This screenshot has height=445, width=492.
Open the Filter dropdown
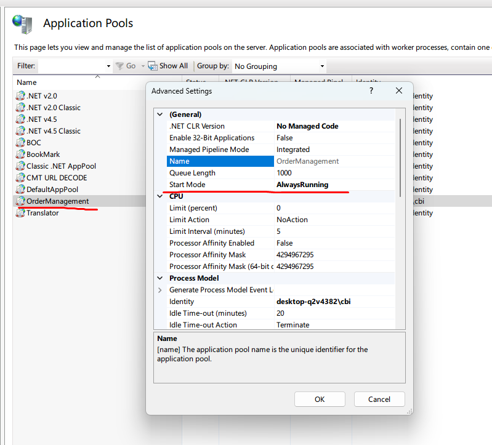[x=108, y=66]
